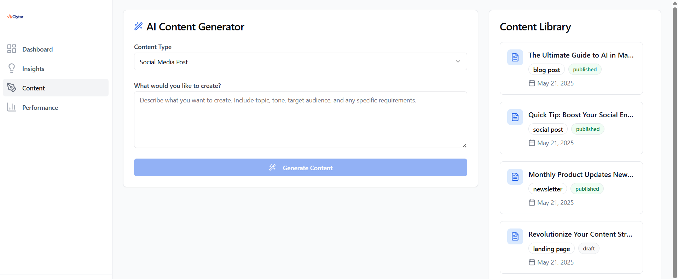Viewport: 678px width, 279px height.
Task: Click the Content pen icon in sidebar
Action: tap(12, 88)
